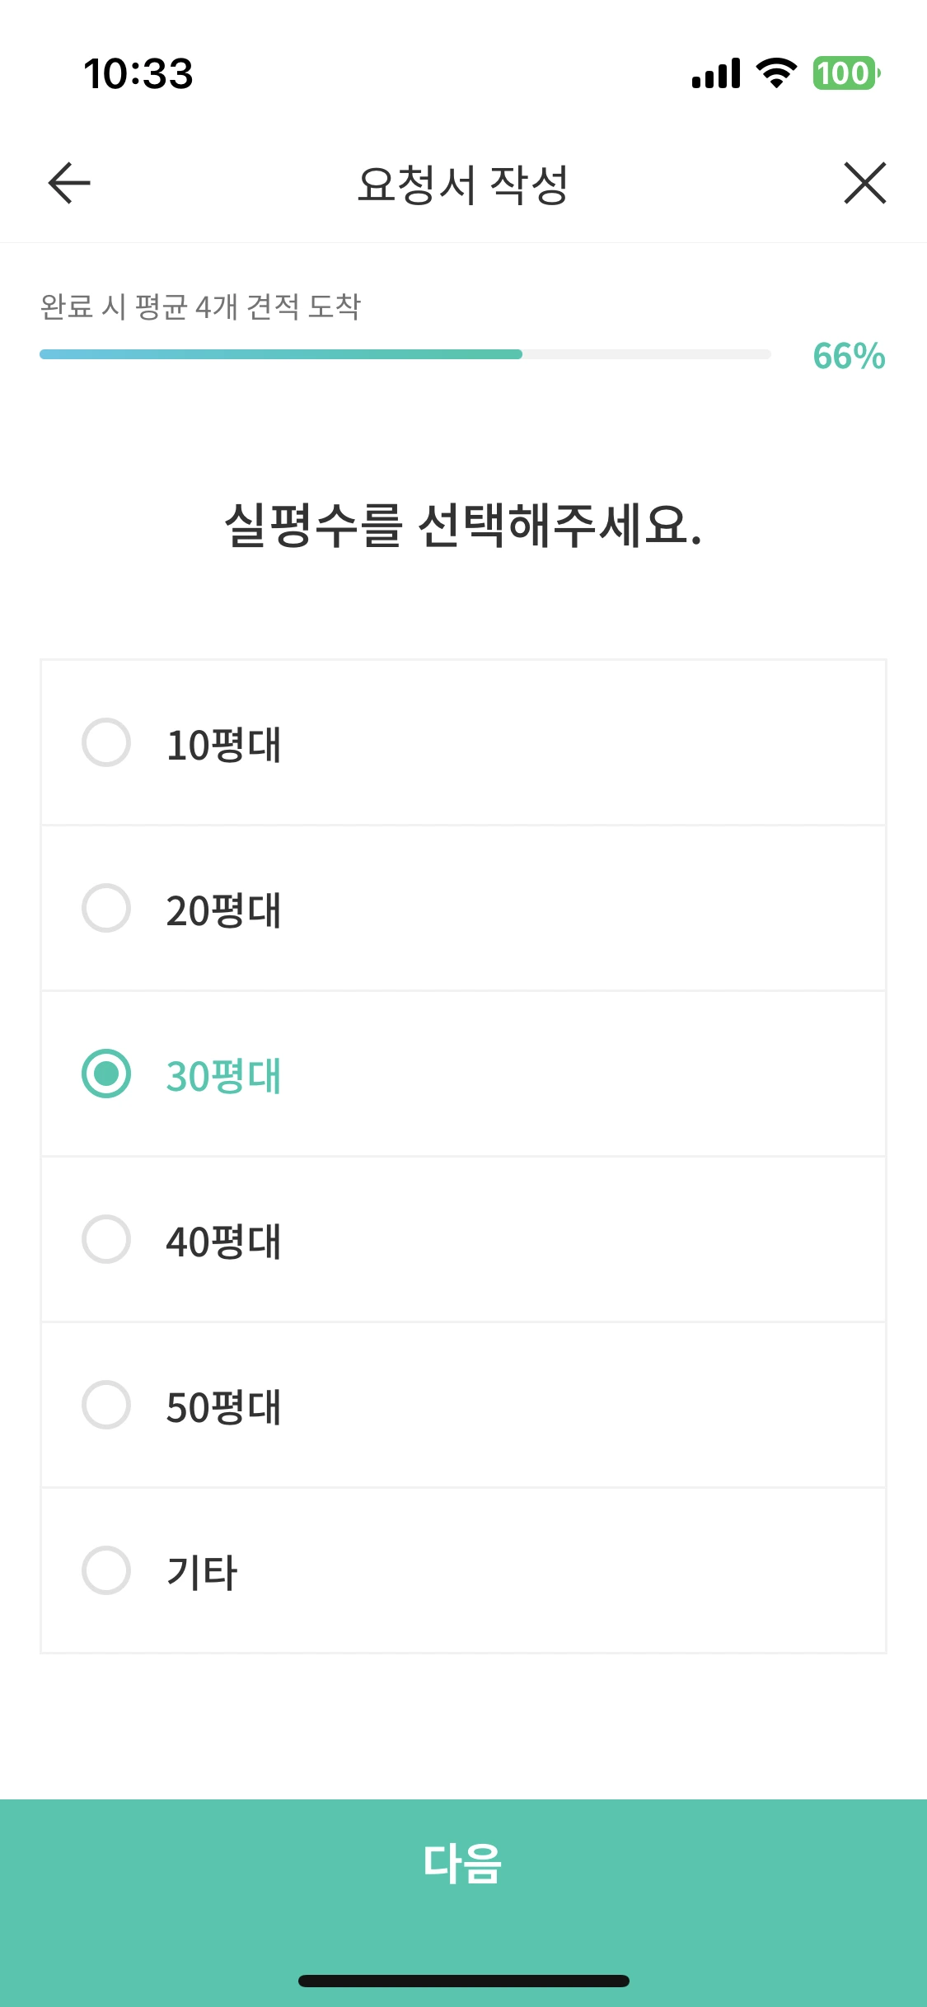The height and width of the screenshot is (2007, 927).
Task: Click the progress bar at 66%
Action: pyautogui.click(x=405, y=354)
